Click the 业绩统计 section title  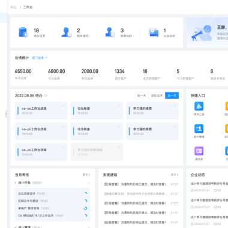click(x=22, y=58)
